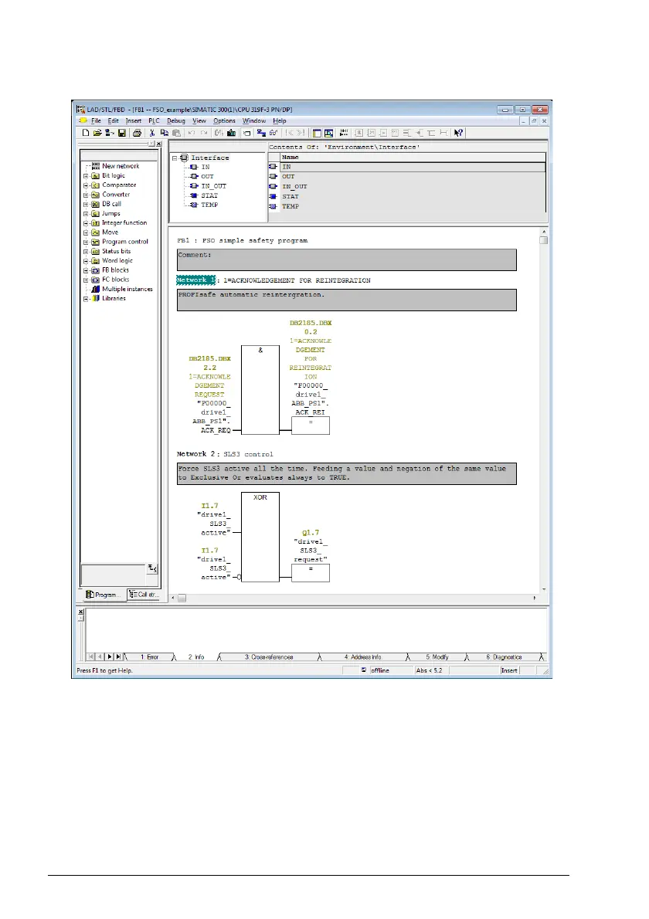Viewport: 649px width, 919px height.
Task: Click the AND block in Network 1
Action: point(260,390)
